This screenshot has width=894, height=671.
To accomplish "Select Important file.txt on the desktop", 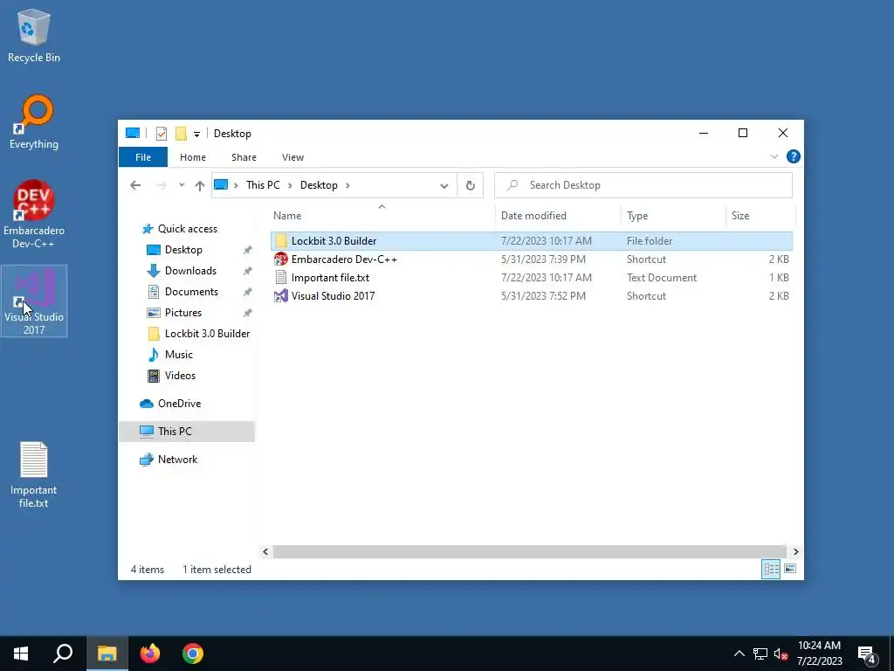I will tap(34, 474).
